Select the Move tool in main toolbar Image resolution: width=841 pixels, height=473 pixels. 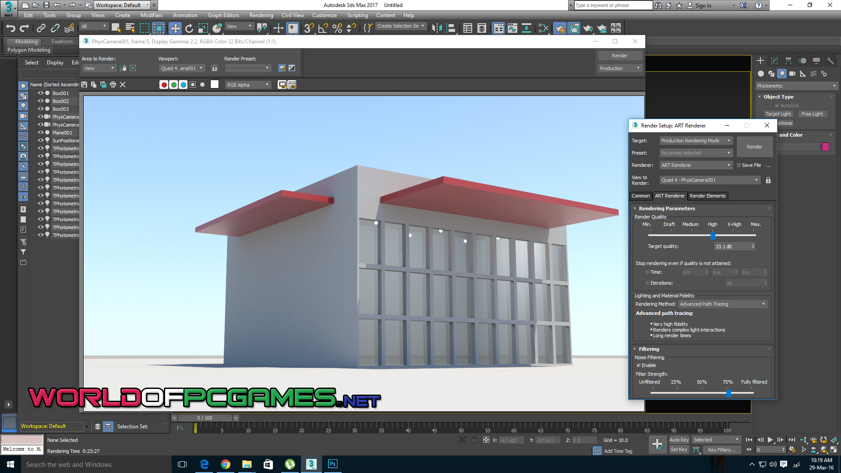pos(175,28)
